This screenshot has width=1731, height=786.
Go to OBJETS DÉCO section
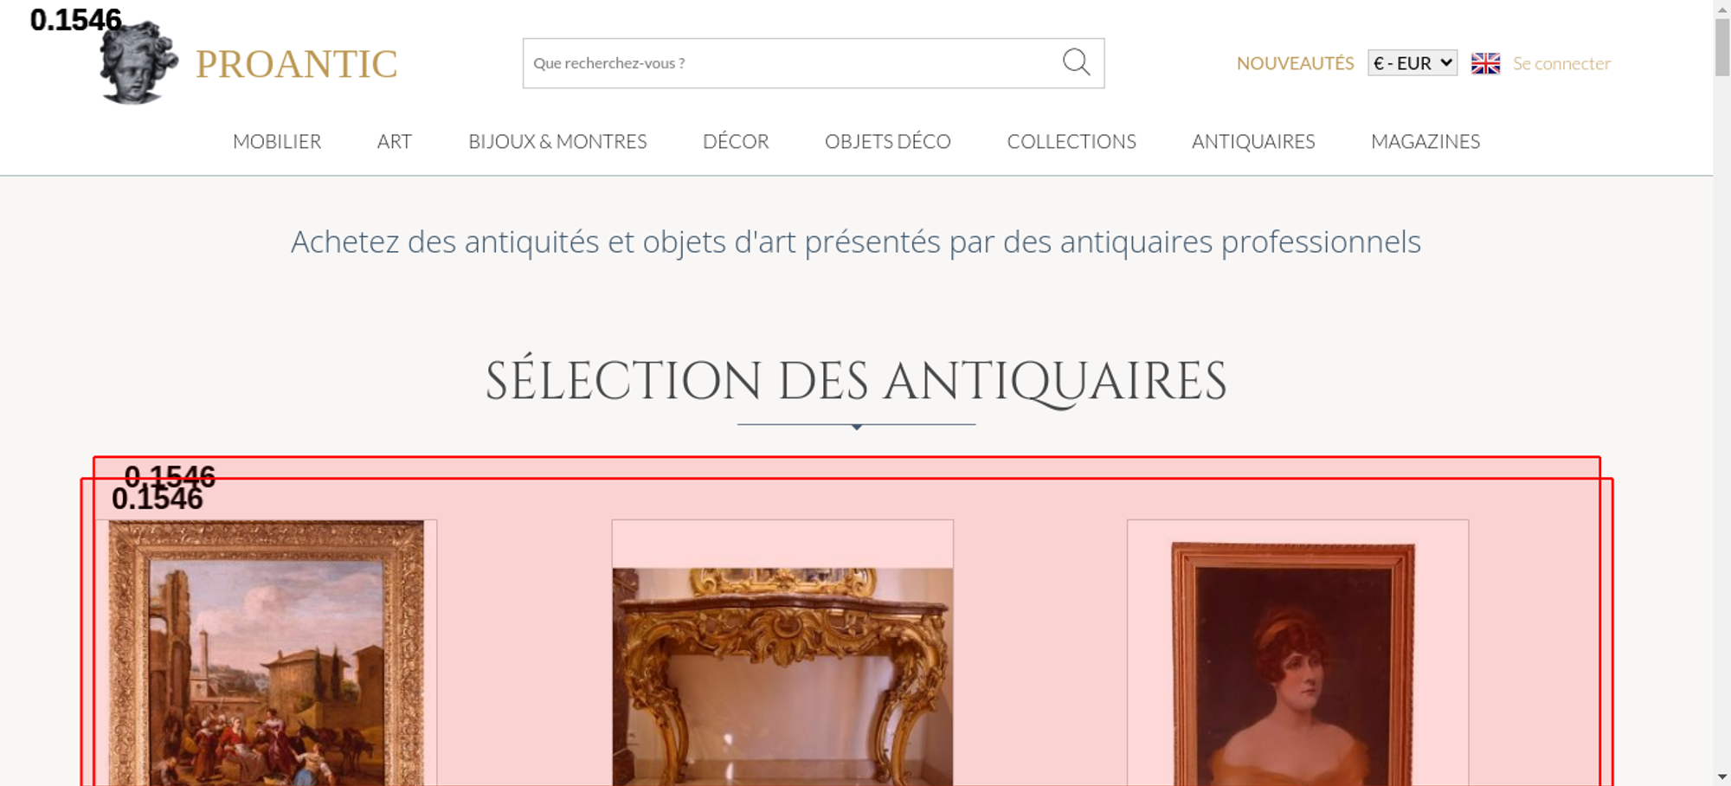click(x=888, y=141)
